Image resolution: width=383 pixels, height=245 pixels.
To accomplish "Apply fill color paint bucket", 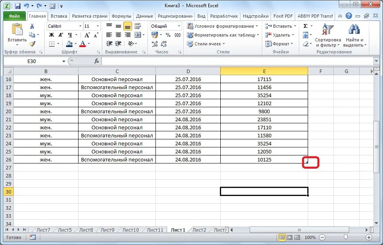I will 69,44.
